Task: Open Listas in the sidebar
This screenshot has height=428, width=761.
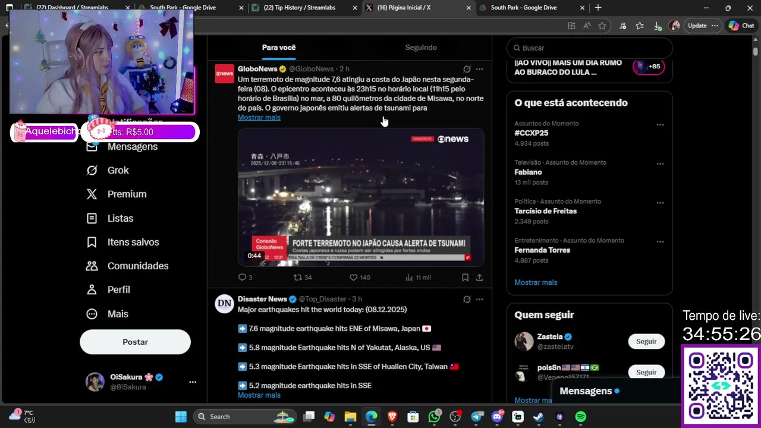Action: tap(110, 218)
